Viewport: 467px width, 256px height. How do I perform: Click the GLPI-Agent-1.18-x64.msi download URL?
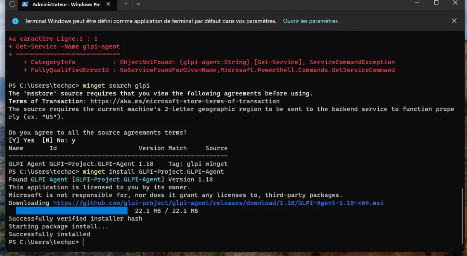coord(218,203)
